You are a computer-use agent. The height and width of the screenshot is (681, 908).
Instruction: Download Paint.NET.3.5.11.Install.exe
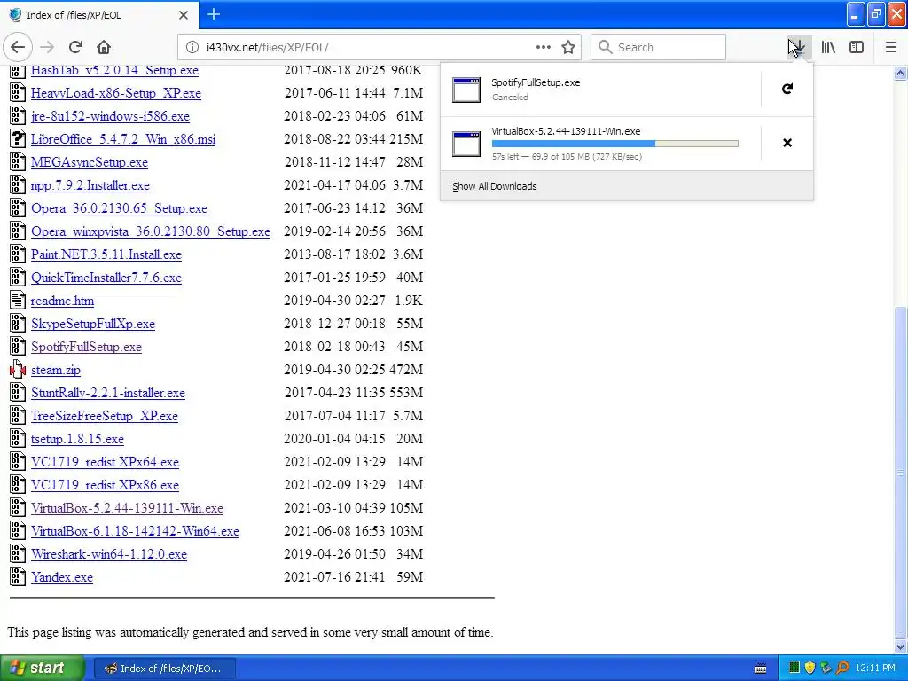[106, 254]
